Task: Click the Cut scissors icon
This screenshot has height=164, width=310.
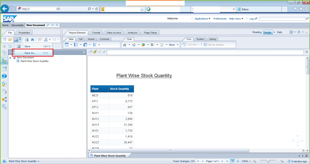Action: [4, 46]
